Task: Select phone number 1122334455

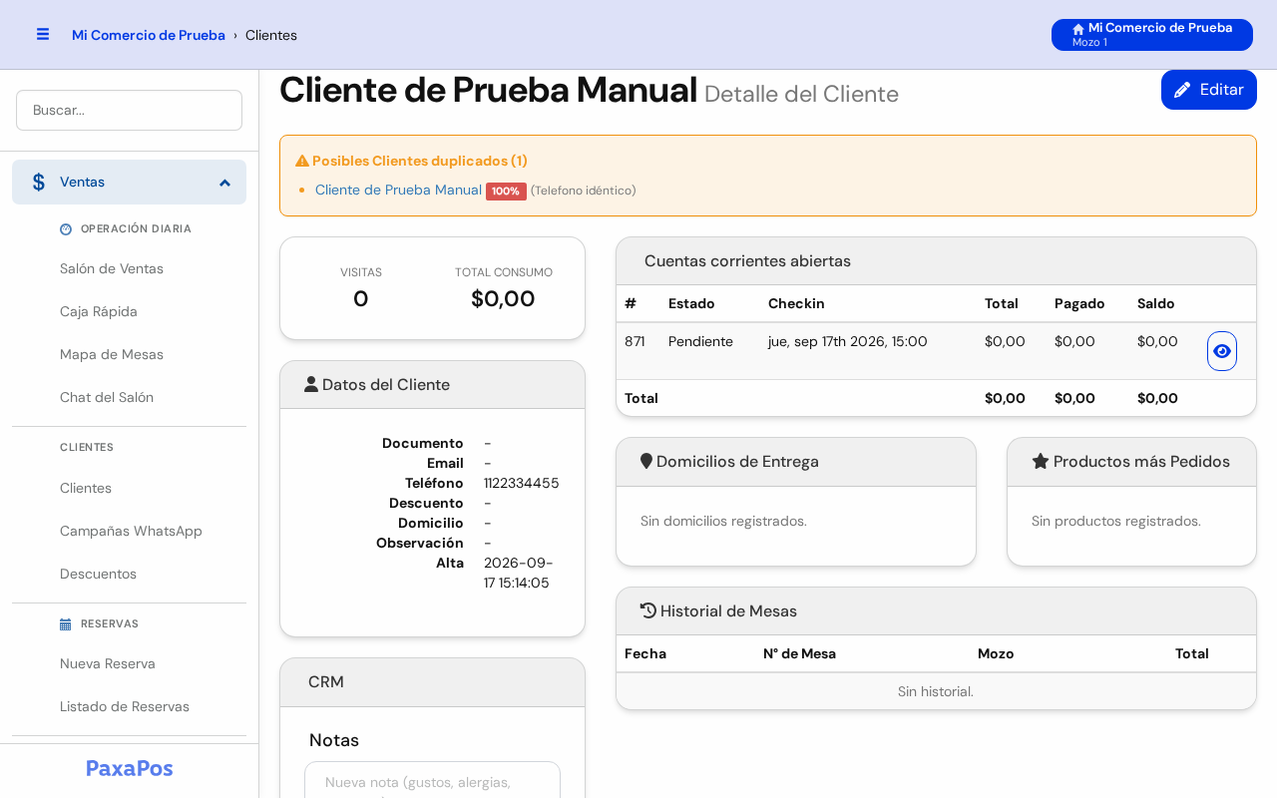Action: point(522,483)
